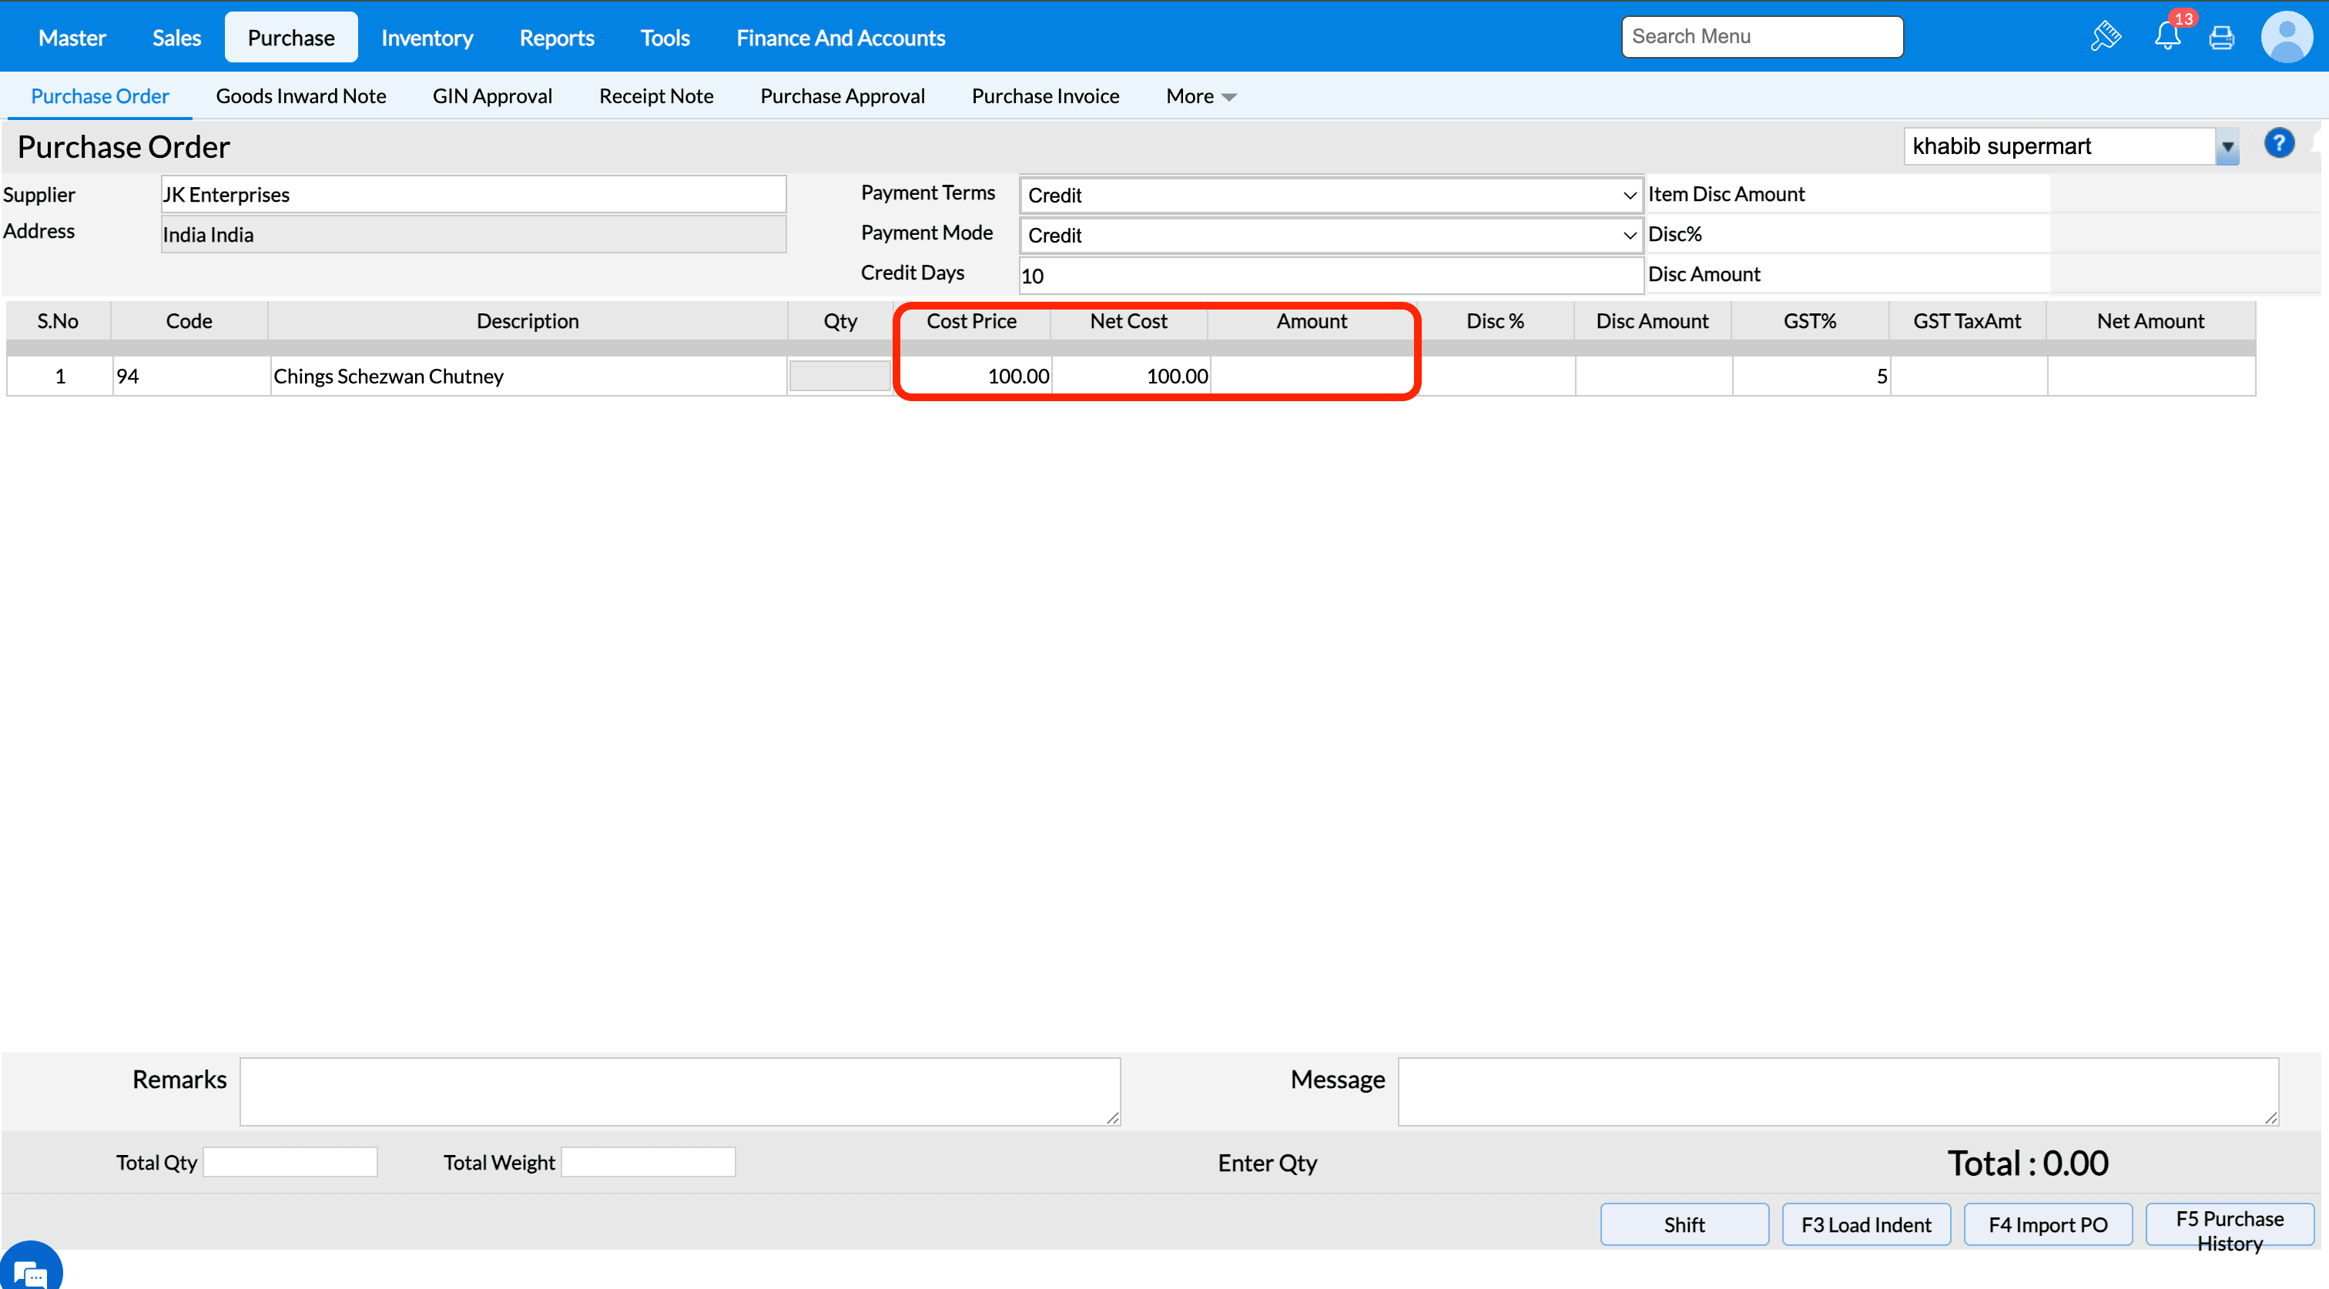Focus the Search Menu field
The width and height of the screenshot is (2329, 1289).
click(x=1761, y=37)
